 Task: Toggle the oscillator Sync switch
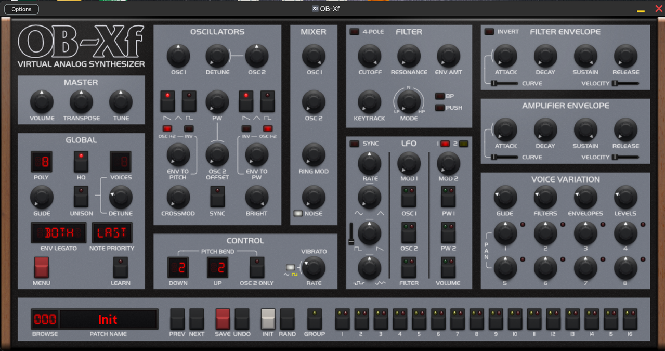217,197
